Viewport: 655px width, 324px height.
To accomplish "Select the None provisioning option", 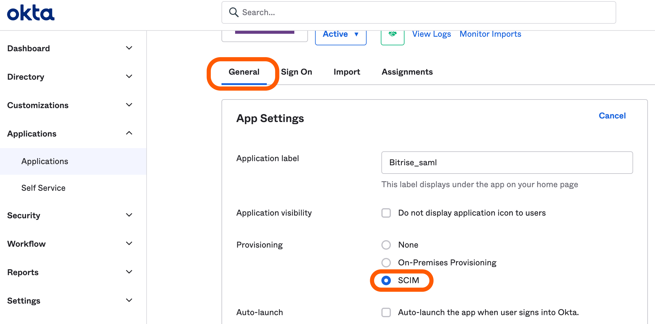I will tap(386, 245).
